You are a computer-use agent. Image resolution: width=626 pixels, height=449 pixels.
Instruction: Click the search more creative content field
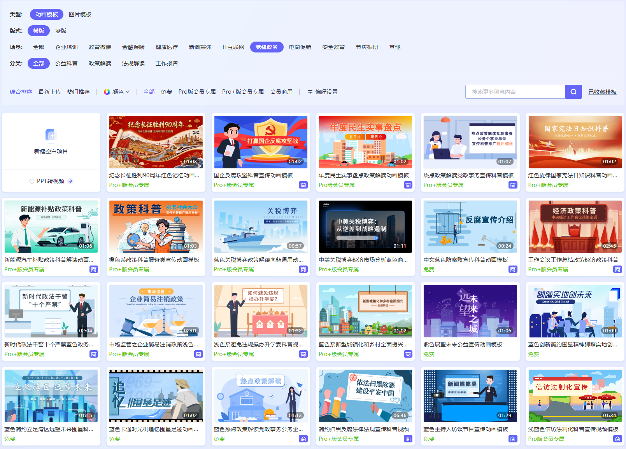click(x=515, y=92)
